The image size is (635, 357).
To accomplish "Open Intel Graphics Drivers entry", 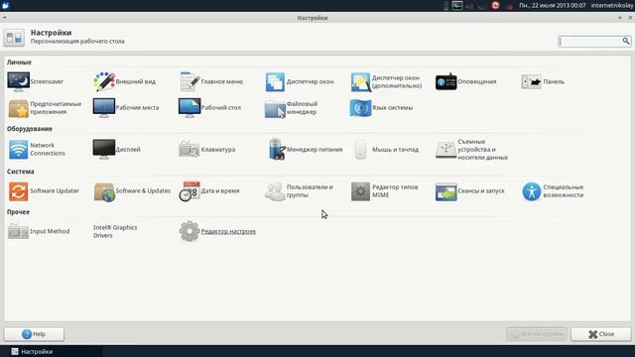I will (115, 231).
